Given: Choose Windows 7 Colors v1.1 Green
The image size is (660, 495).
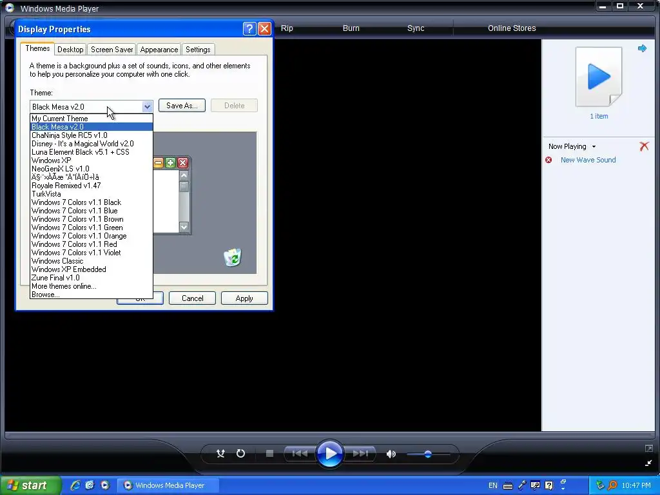Looking at the screenshot, I should [92, 228].
